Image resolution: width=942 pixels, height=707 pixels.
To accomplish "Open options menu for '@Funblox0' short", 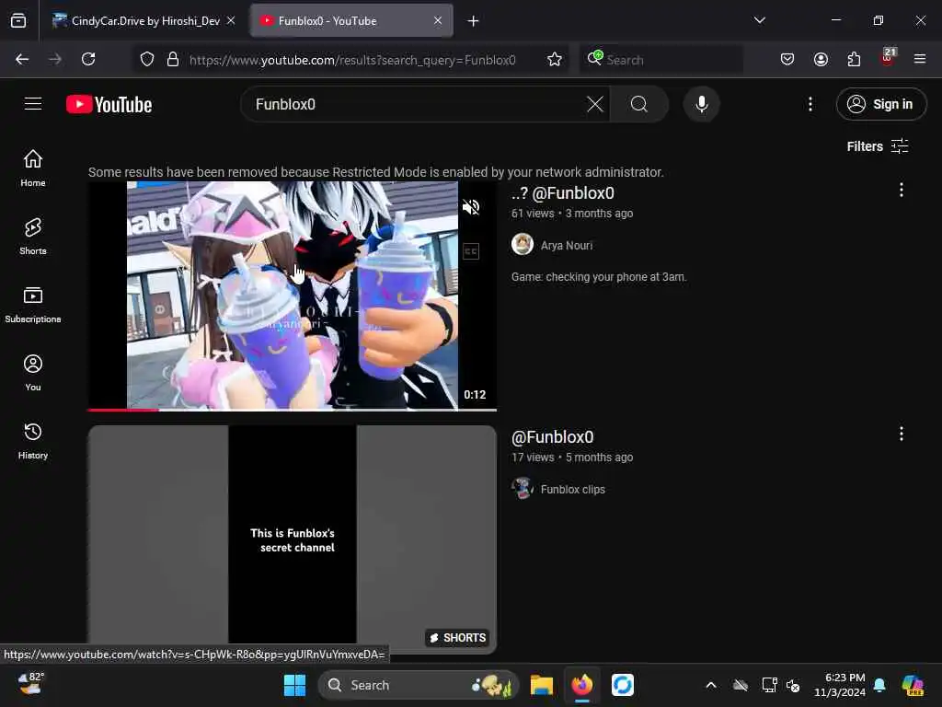I will coord(902,435).
